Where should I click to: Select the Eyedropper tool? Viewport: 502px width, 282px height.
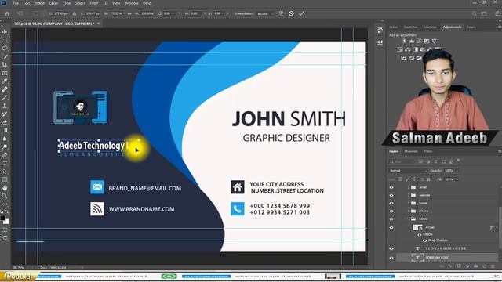5,81
